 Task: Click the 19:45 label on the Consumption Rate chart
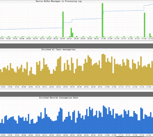tap(3, 135)
